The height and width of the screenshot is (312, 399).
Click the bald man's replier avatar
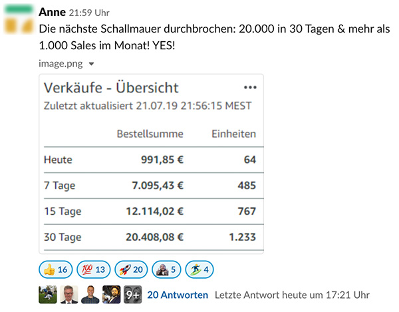90,295
